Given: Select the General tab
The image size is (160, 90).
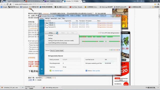Looking at the screenshot, I should [x=47, y=50].
